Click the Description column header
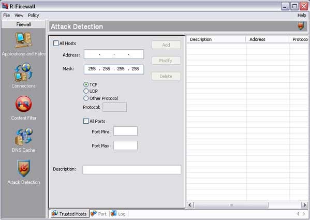 tap(216, 39)
